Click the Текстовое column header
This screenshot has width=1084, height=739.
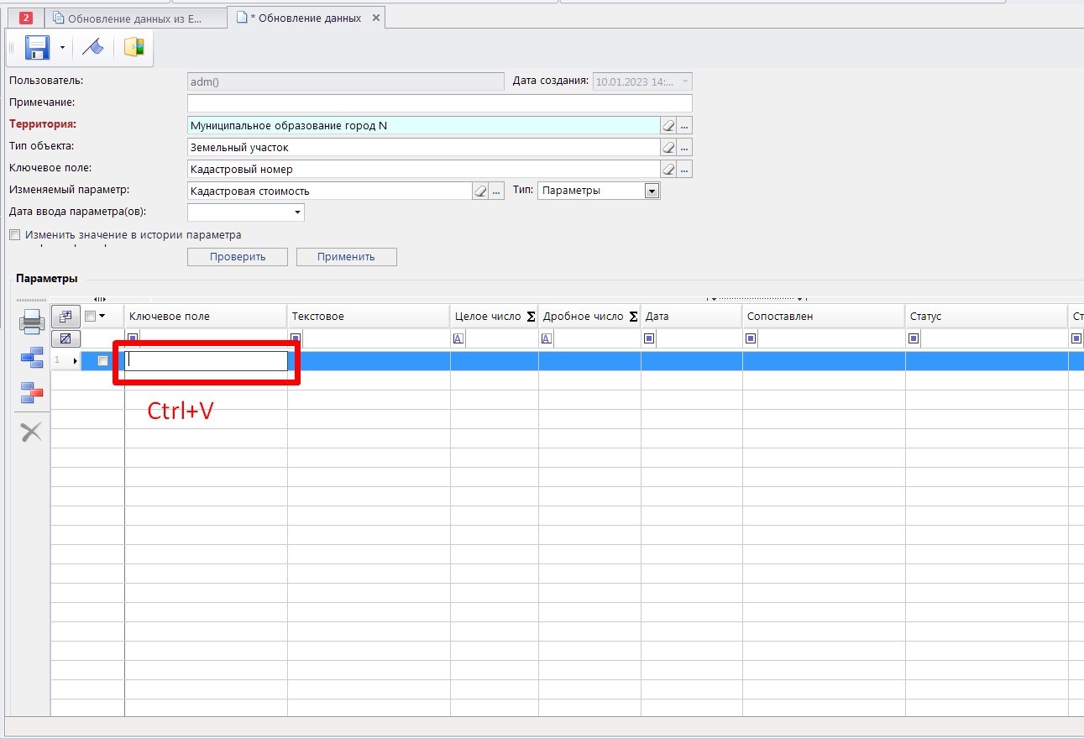(x=369, y=317)
